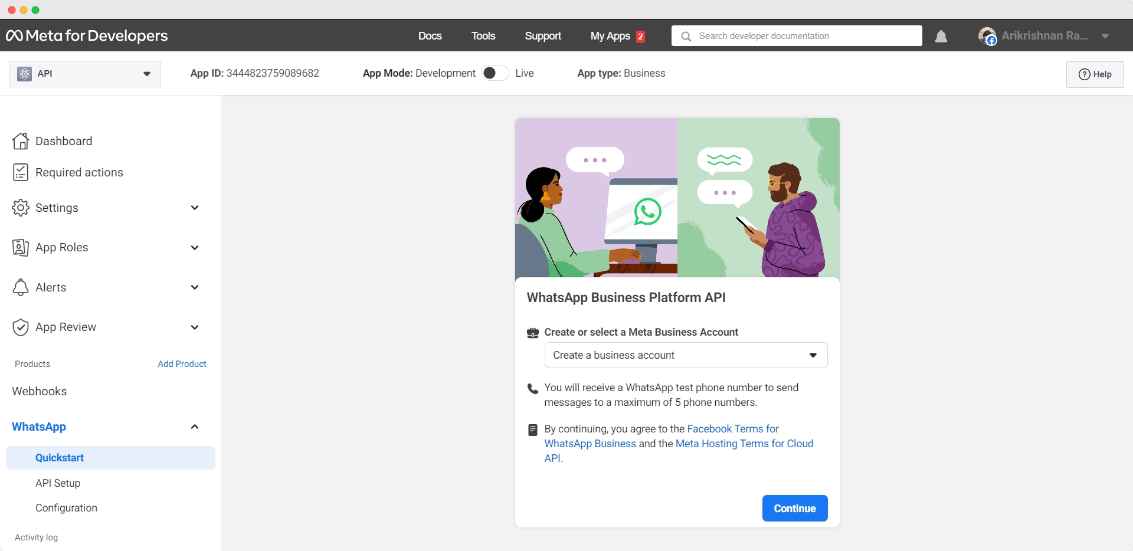Screen dimensions: 1133x551
Task: Go to Dashboard
Action: click(64, 141)
